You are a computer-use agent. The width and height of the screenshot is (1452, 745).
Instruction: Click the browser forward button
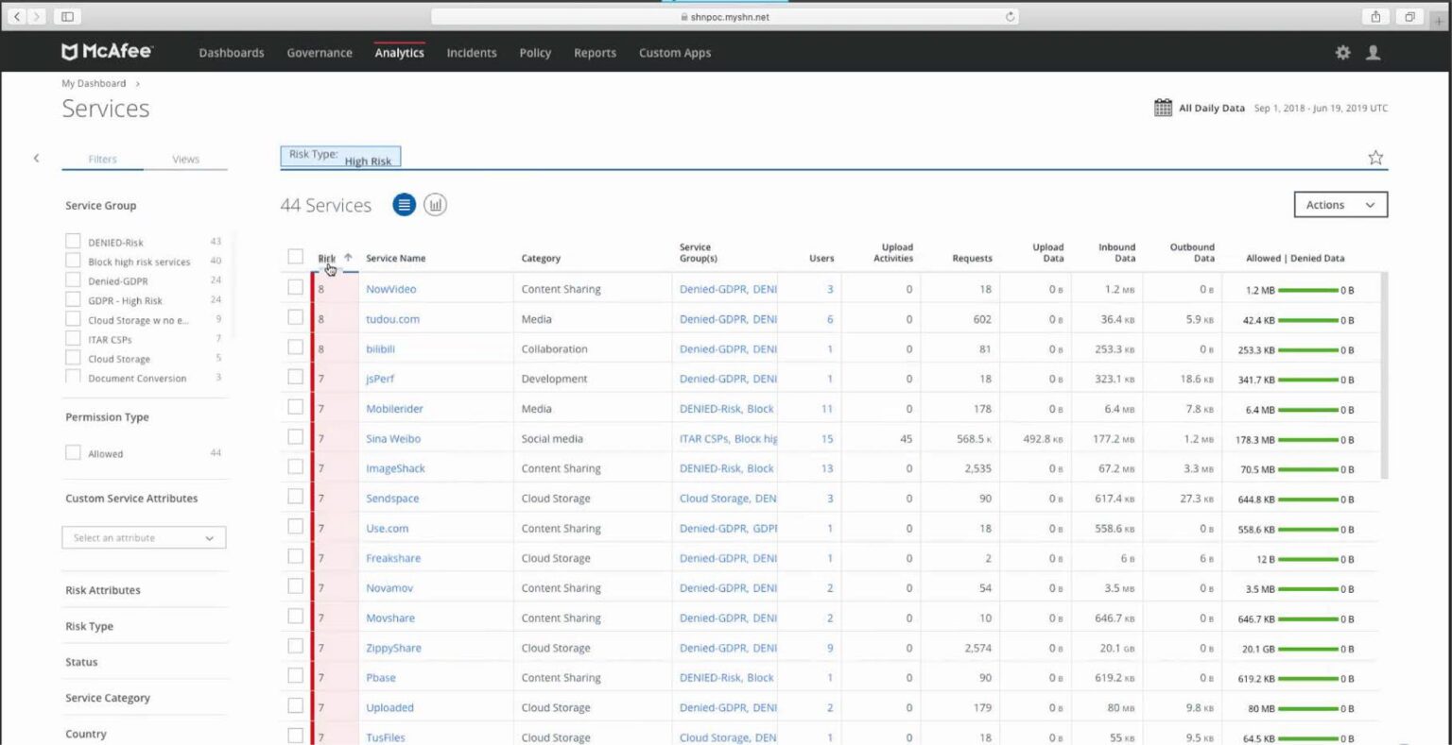(x=36, y=16)
